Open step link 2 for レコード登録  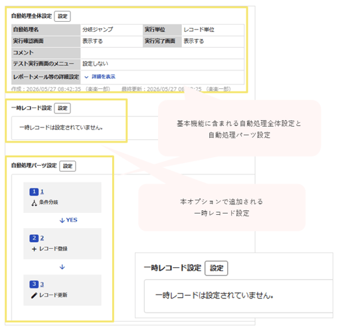pyautogui.click(x=42, y=238)
